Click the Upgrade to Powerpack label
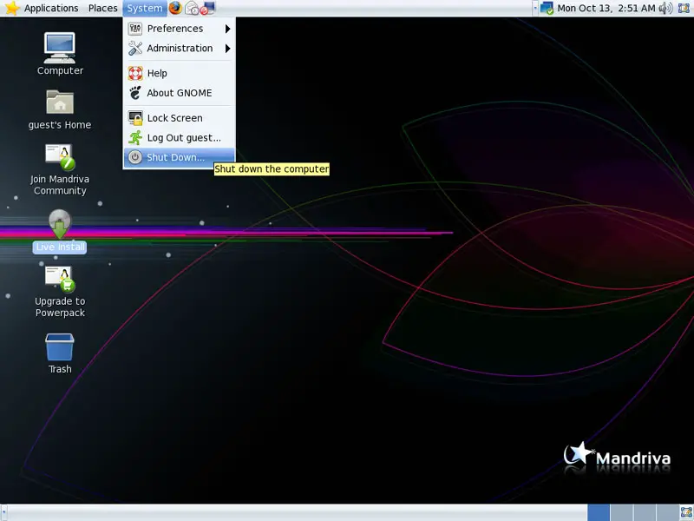The image size is (694, 521). point(60,307)
